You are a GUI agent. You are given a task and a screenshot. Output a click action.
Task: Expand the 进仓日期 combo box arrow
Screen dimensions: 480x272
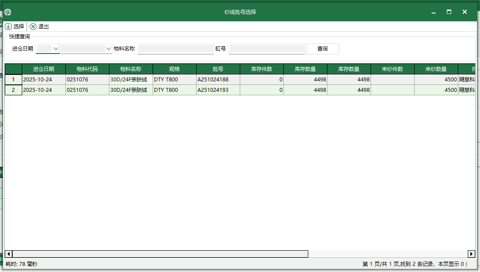pyautogui.click(x=55, y=48)
